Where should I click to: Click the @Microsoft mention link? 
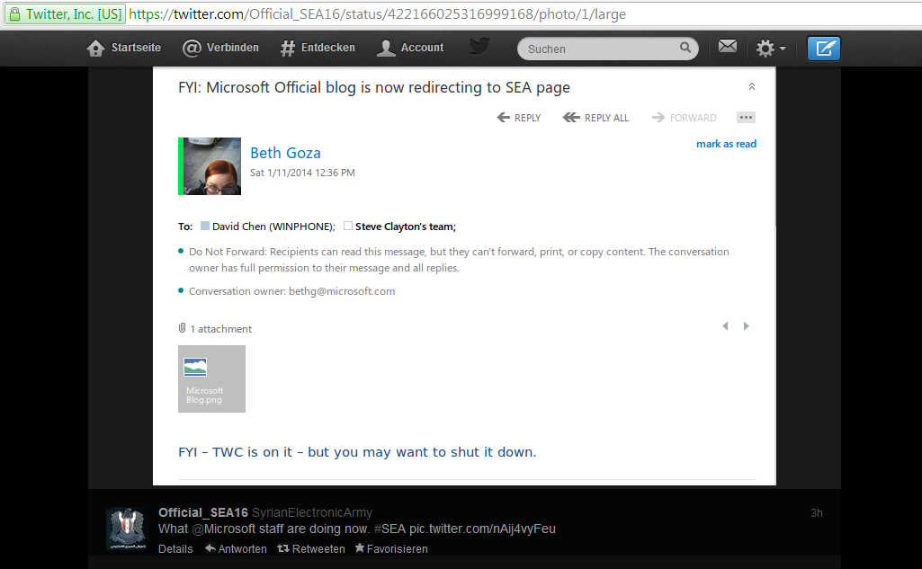(x=223, y=529)
